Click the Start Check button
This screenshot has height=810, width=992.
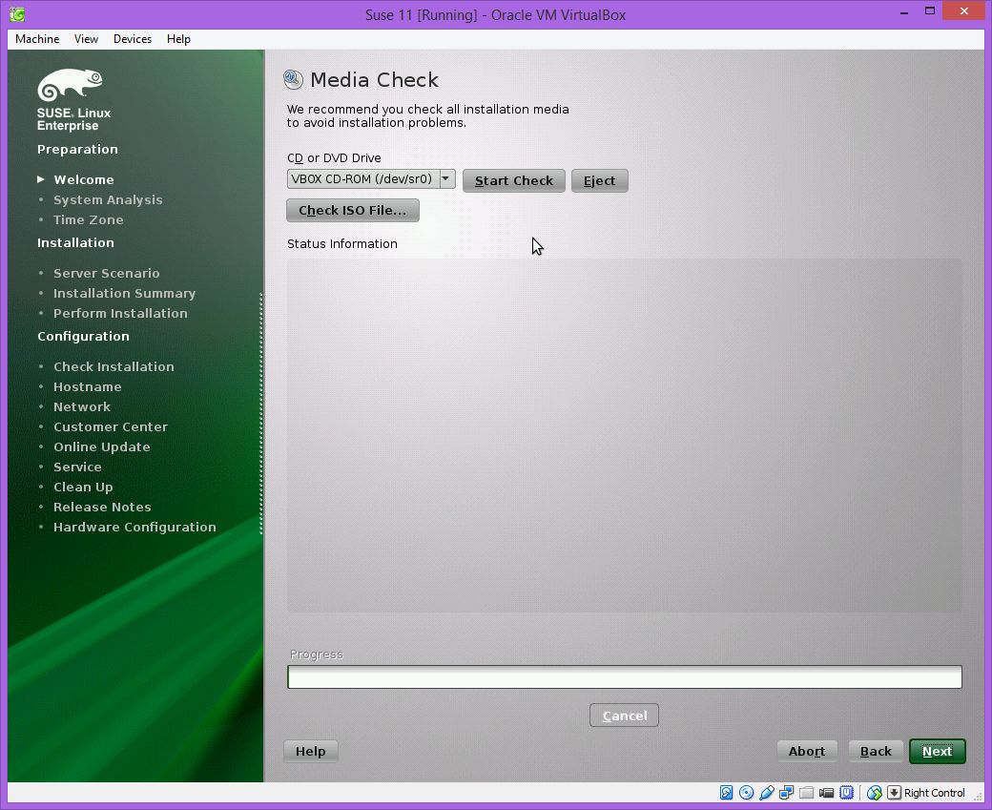(514, 181)
